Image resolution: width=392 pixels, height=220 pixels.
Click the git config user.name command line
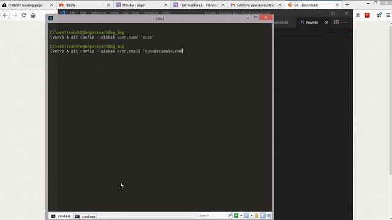[x=102, y=37]
